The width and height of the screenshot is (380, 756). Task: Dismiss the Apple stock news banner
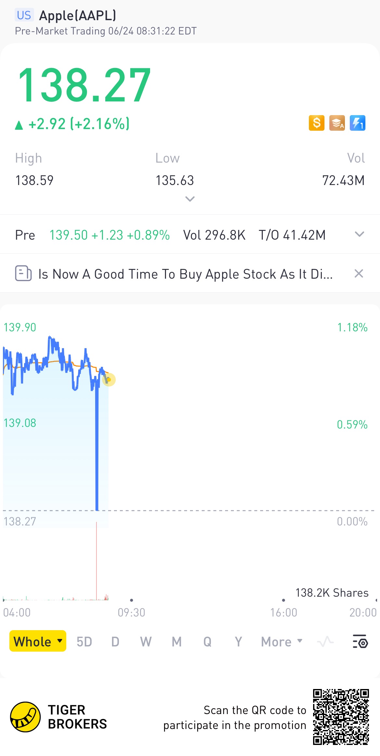[359, 273]
